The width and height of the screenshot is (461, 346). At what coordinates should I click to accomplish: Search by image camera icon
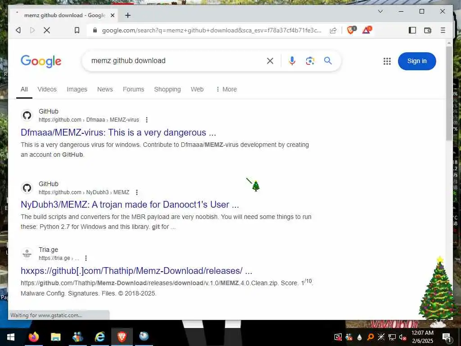tap(310, 61)
